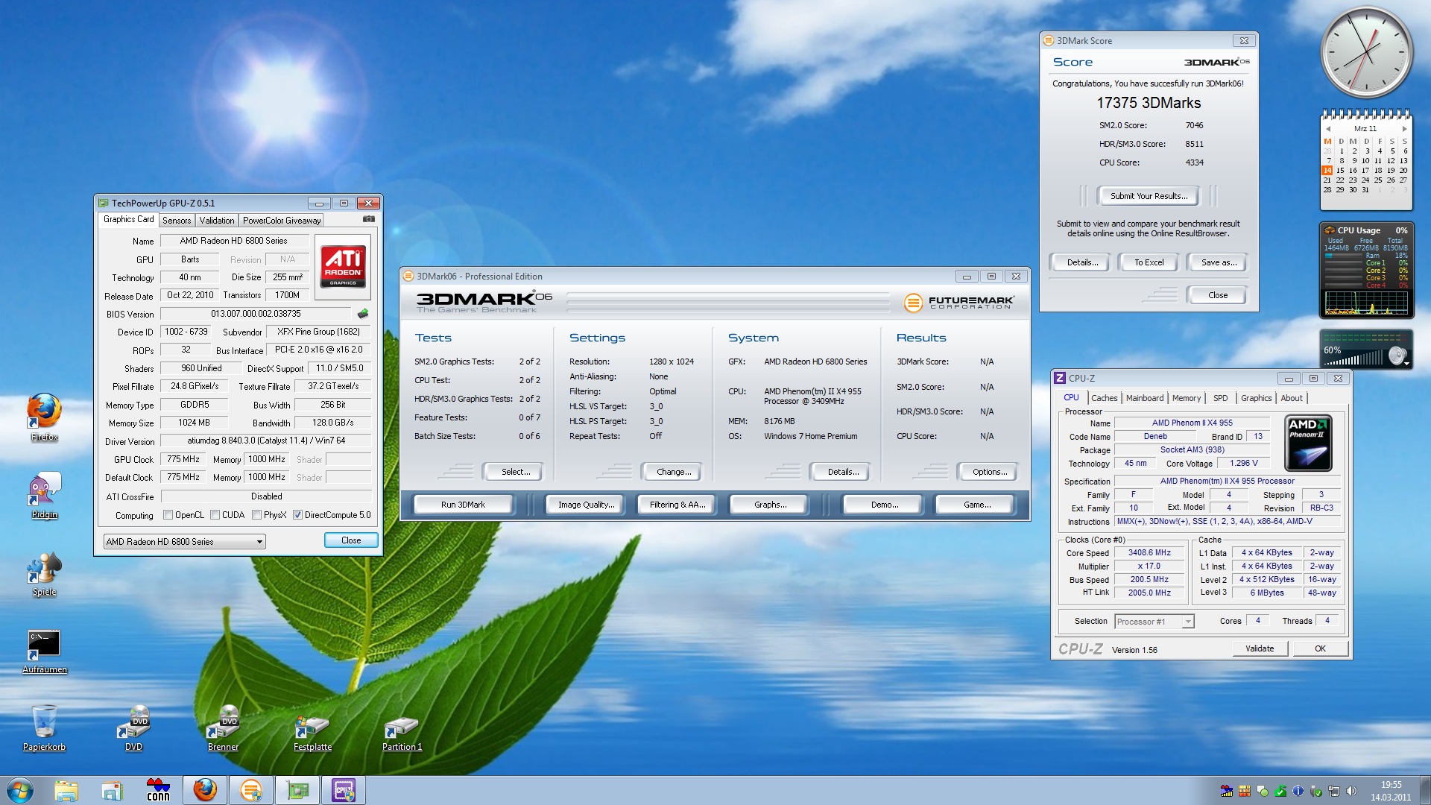
Task: Open the Partition 1 desktop shortcut
Action: click(402, 732)
